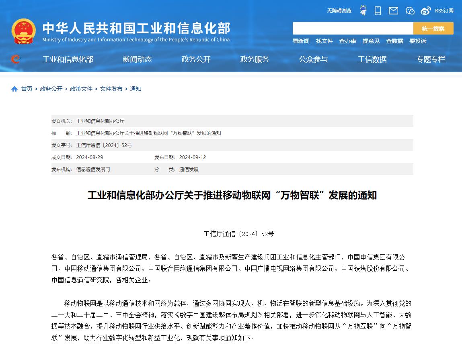Viewport: 462px width, 349px height.
Task: Click the ministry name title in header
Action: [136, 28]
